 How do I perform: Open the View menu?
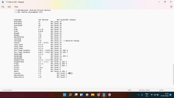(x=16, y=7)
